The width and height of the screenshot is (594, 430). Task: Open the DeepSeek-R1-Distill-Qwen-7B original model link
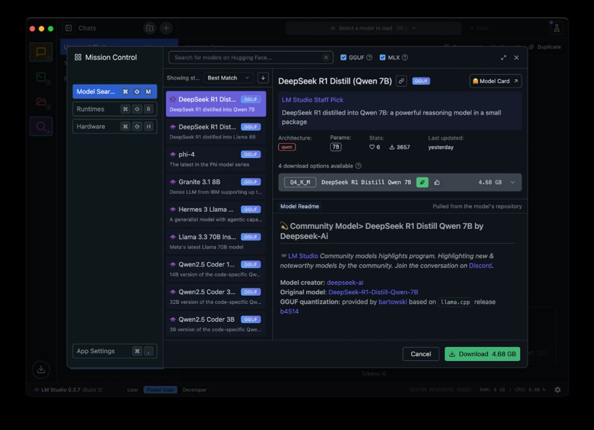(373, 292)
